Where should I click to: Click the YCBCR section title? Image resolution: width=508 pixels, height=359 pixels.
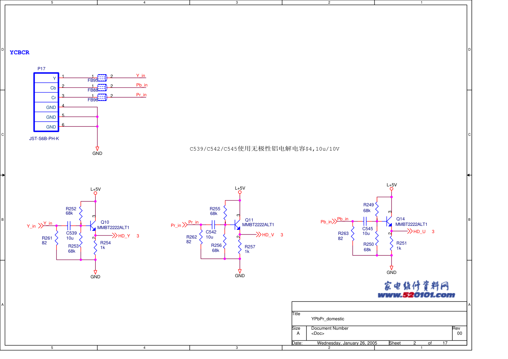20,52
